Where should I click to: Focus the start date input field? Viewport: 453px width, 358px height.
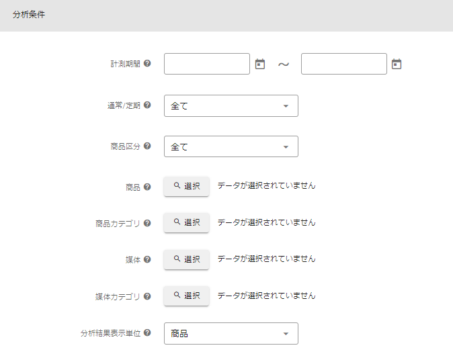[207, 64]
